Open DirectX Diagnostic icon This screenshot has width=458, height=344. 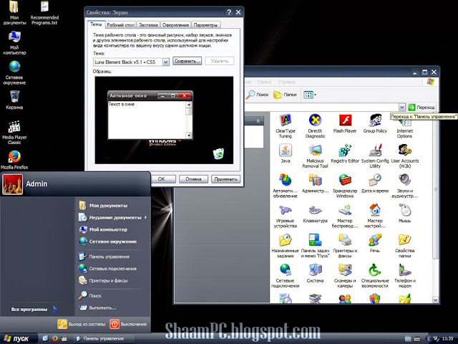(315, 126)
